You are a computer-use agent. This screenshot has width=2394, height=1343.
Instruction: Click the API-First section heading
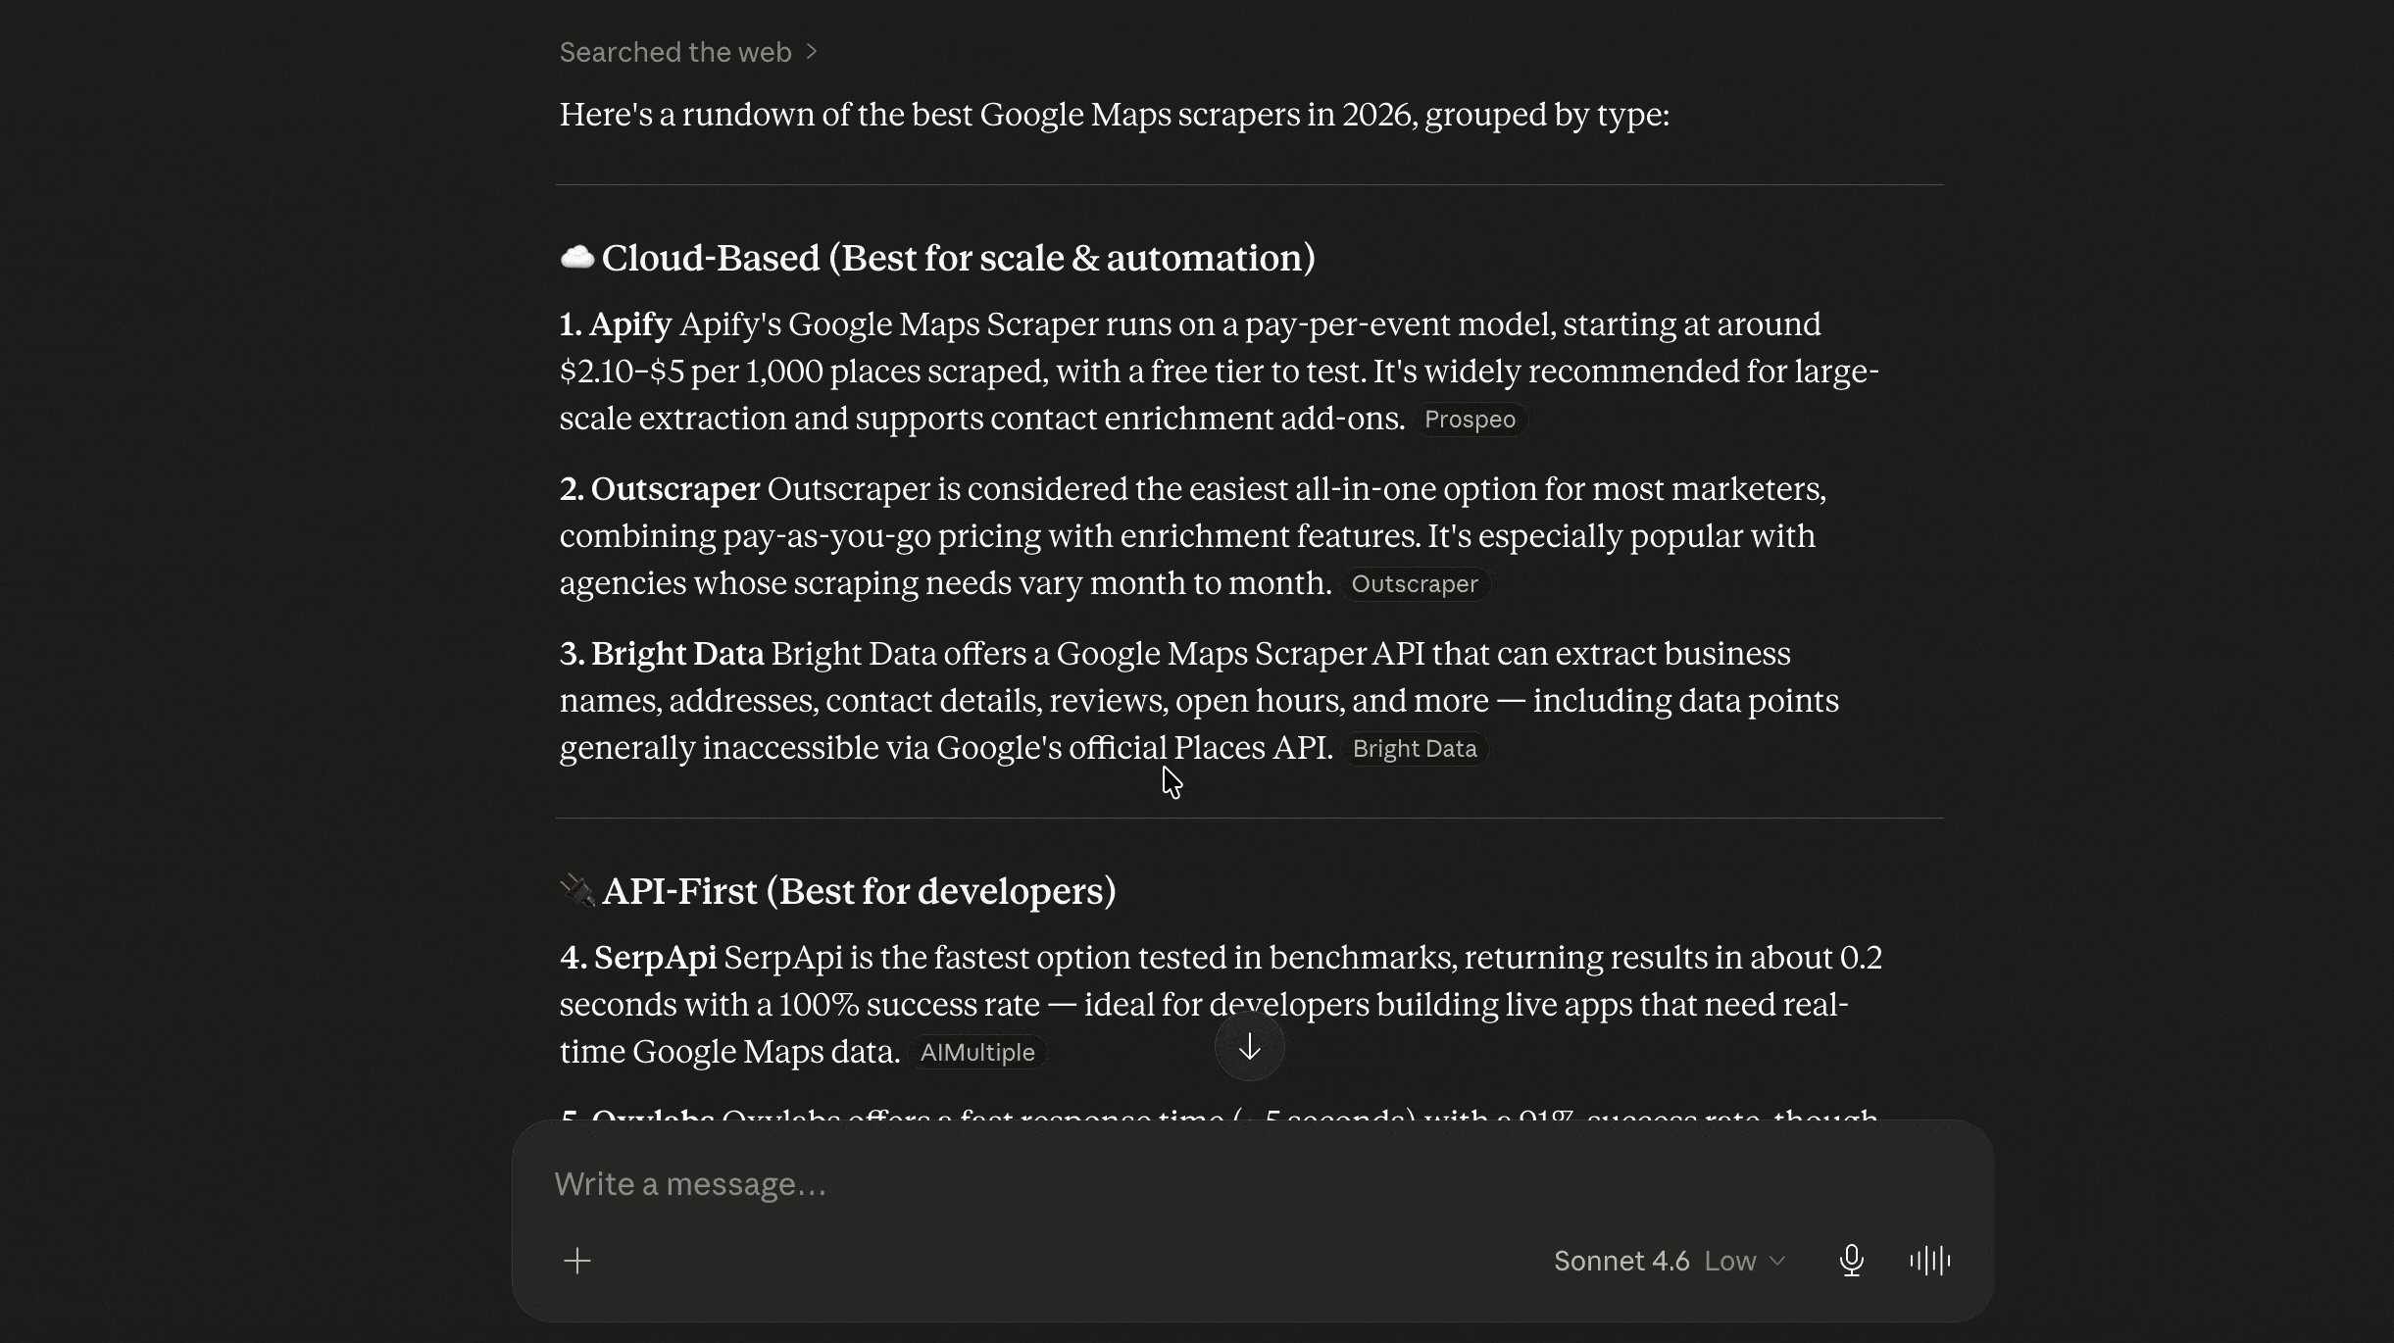838,891
